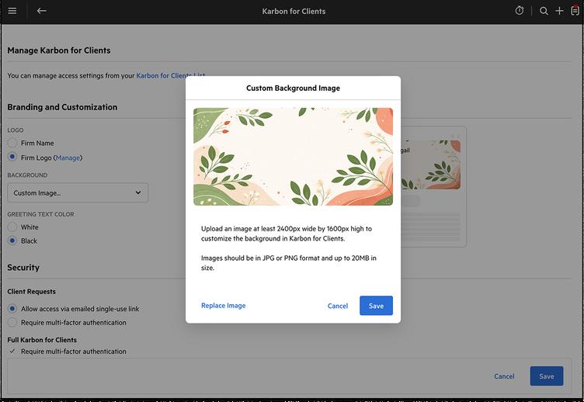The width and height of the screenshot is (584, 402).
Task: Click the plus add icon
Action: tap(559, 11)
